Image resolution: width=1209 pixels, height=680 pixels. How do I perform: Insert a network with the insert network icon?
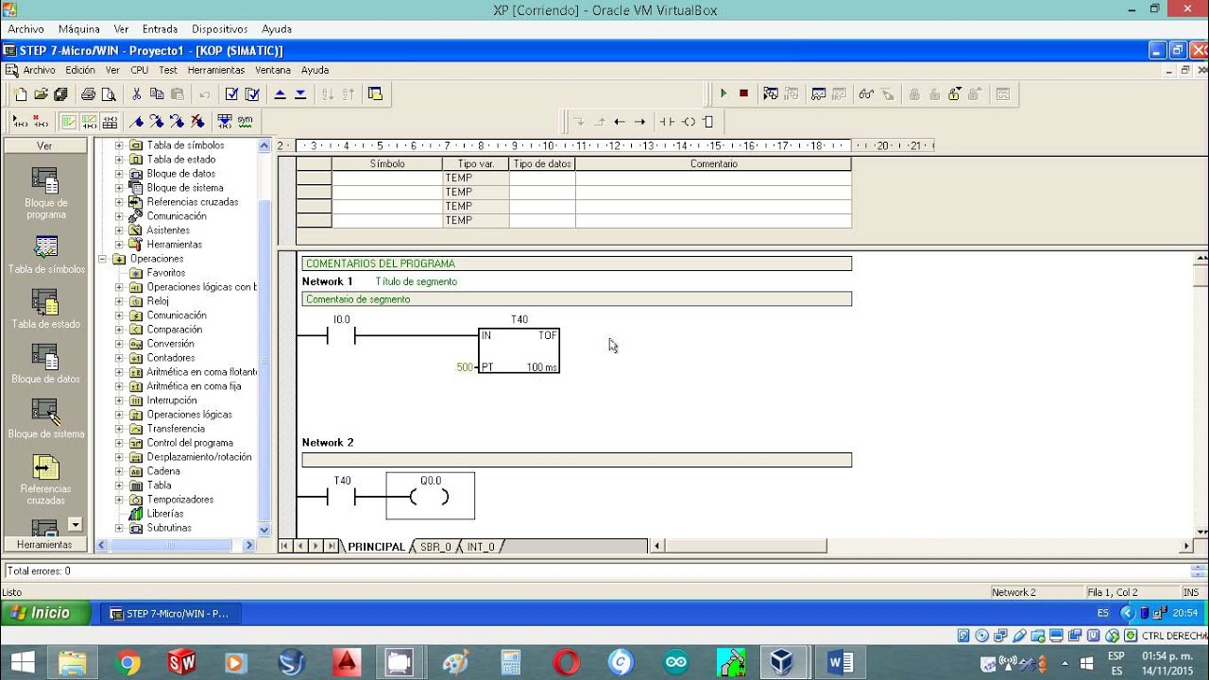point(20,121)
